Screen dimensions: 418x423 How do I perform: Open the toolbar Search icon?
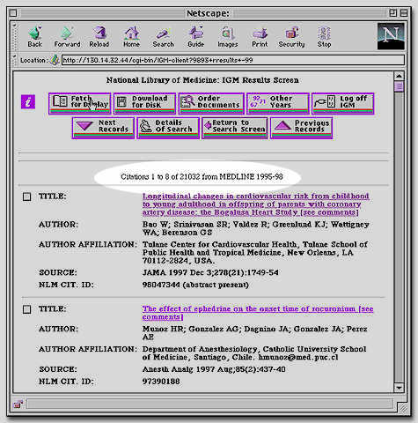163,36
